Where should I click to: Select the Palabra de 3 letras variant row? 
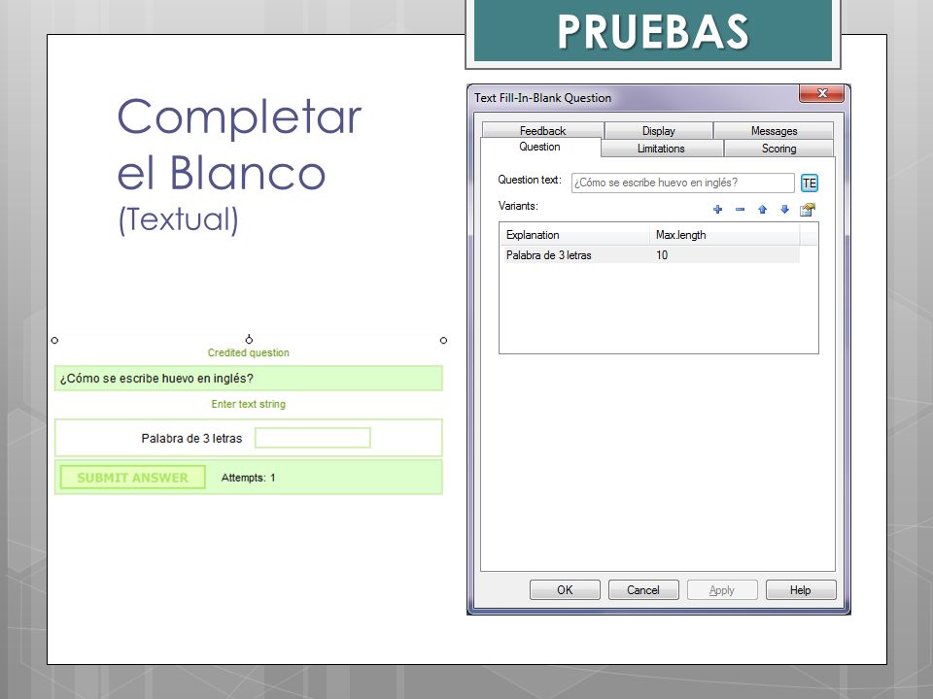650,255
